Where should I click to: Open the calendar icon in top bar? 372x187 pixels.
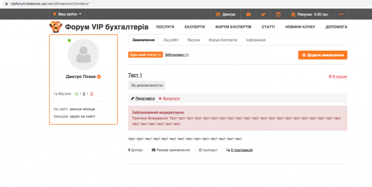point(278,14)
